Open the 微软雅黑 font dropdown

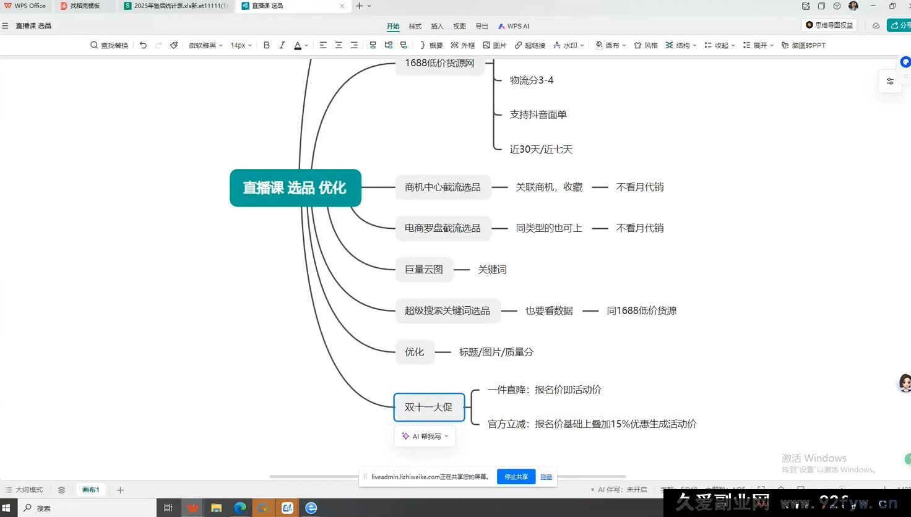point(205,45)
